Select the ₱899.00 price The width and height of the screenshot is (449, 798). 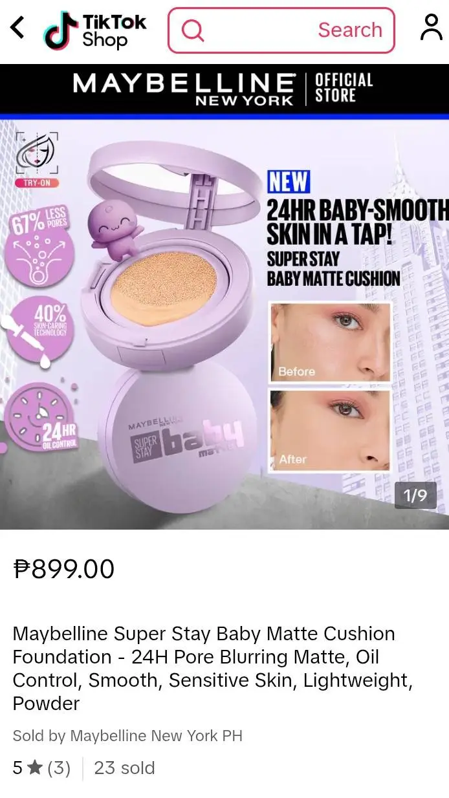click(64, 569)
